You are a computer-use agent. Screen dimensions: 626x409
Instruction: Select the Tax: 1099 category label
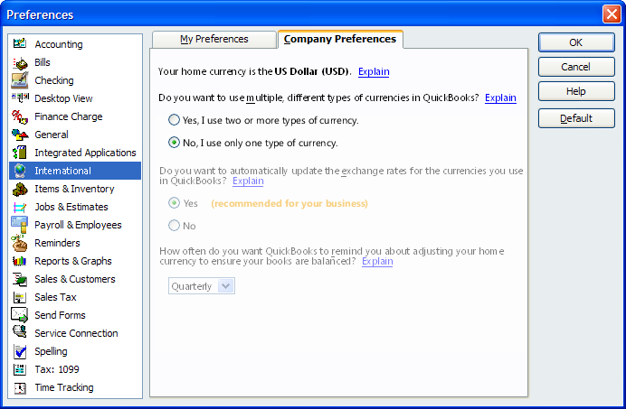click(x=57, y=369)
